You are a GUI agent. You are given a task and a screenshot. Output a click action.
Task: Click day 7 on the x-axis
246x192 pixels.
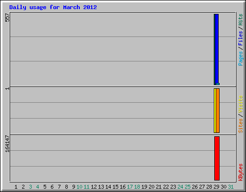click(59, 187)
